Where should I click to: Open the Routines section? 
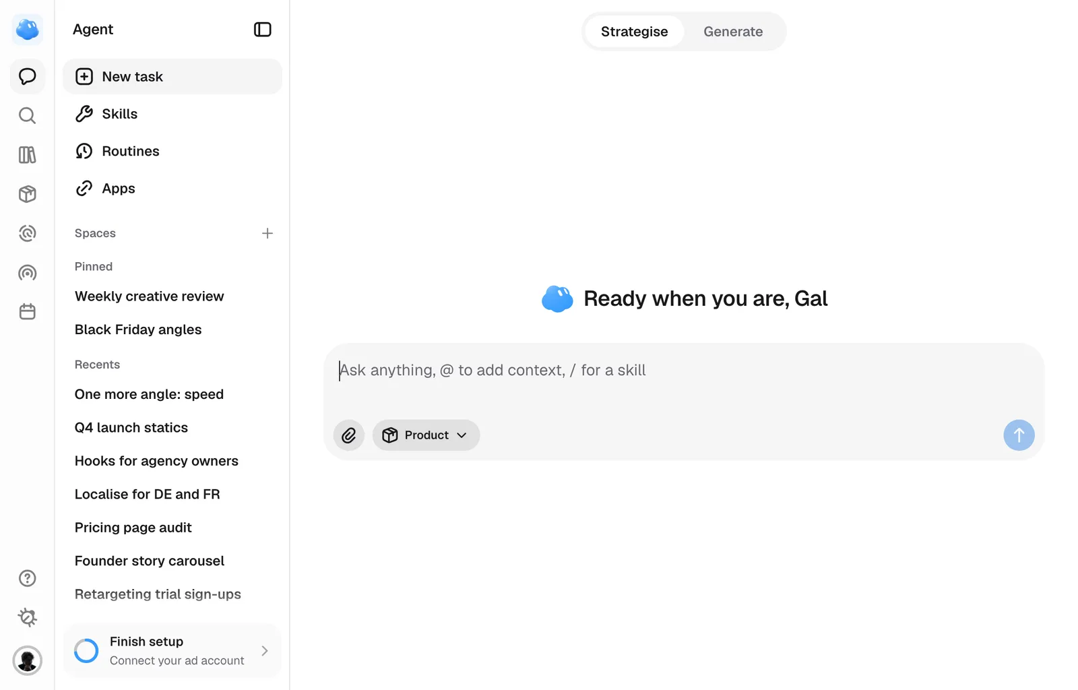coord(172,151)
